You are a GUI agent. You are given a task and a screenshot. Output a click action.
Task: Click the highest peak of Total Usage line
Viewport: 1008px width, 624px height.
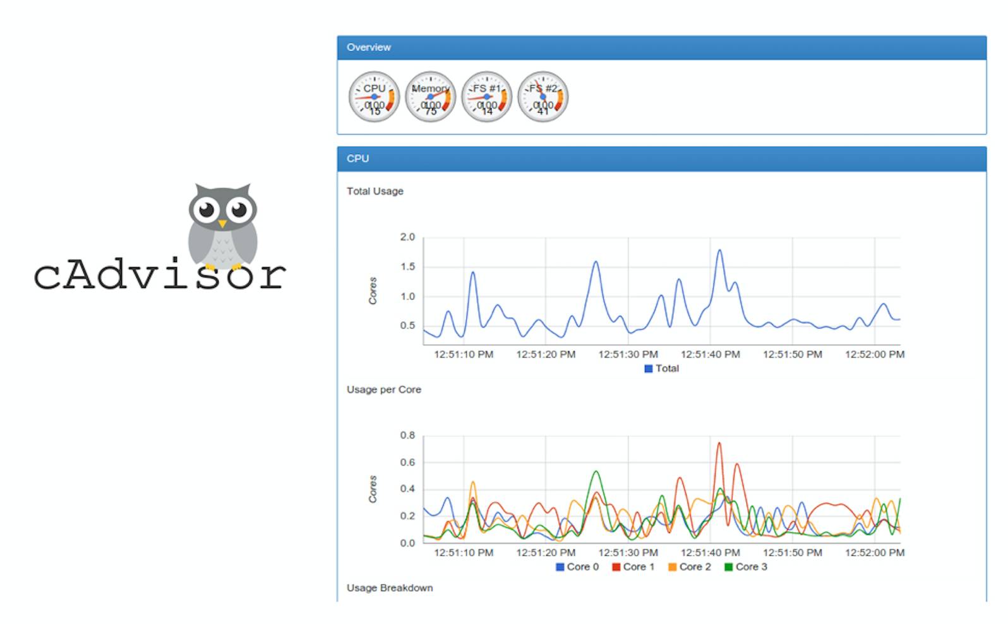pos(719,250)
